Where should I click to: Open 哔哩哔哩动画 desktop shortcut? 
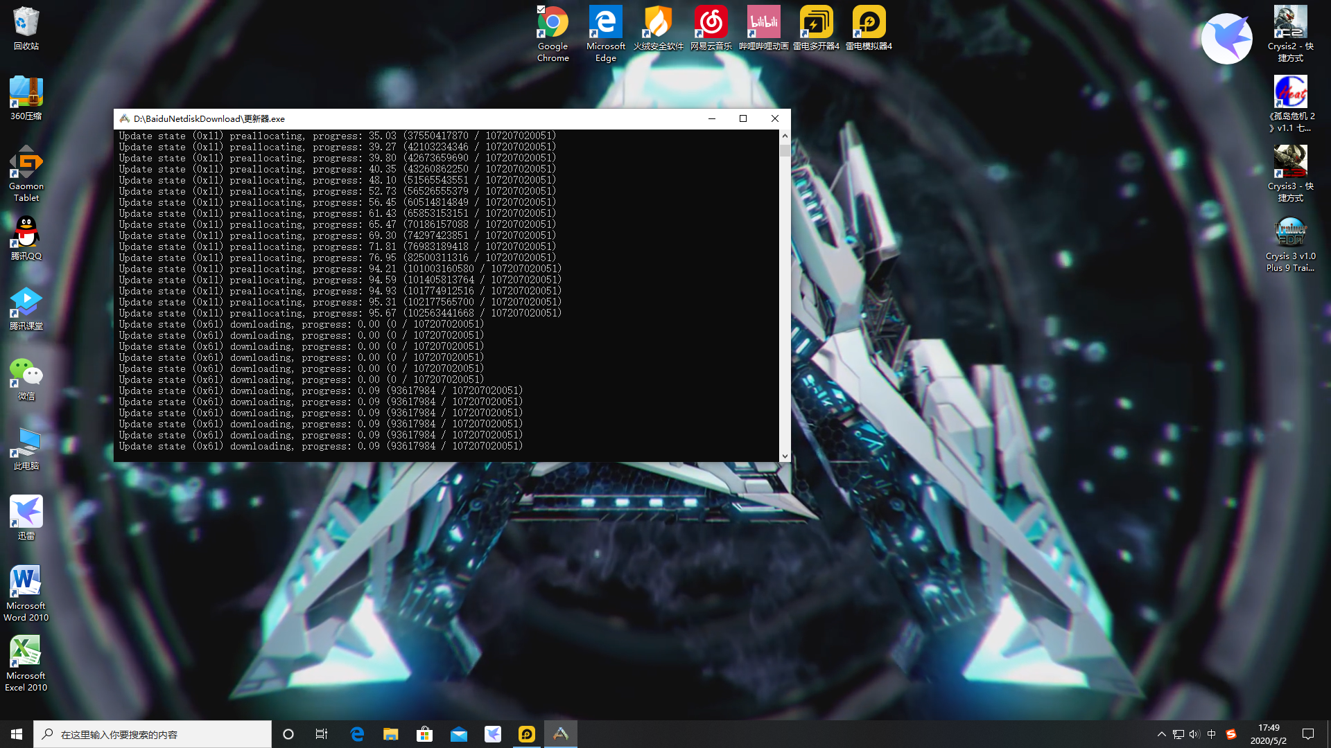click(x=763, y=28)
